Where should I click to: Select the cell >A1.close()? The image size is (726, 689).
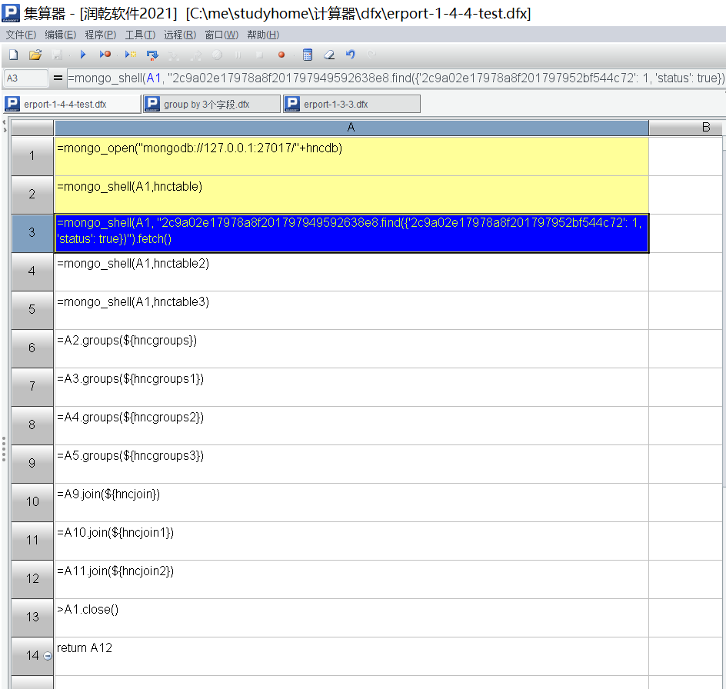tap(351, 617)
